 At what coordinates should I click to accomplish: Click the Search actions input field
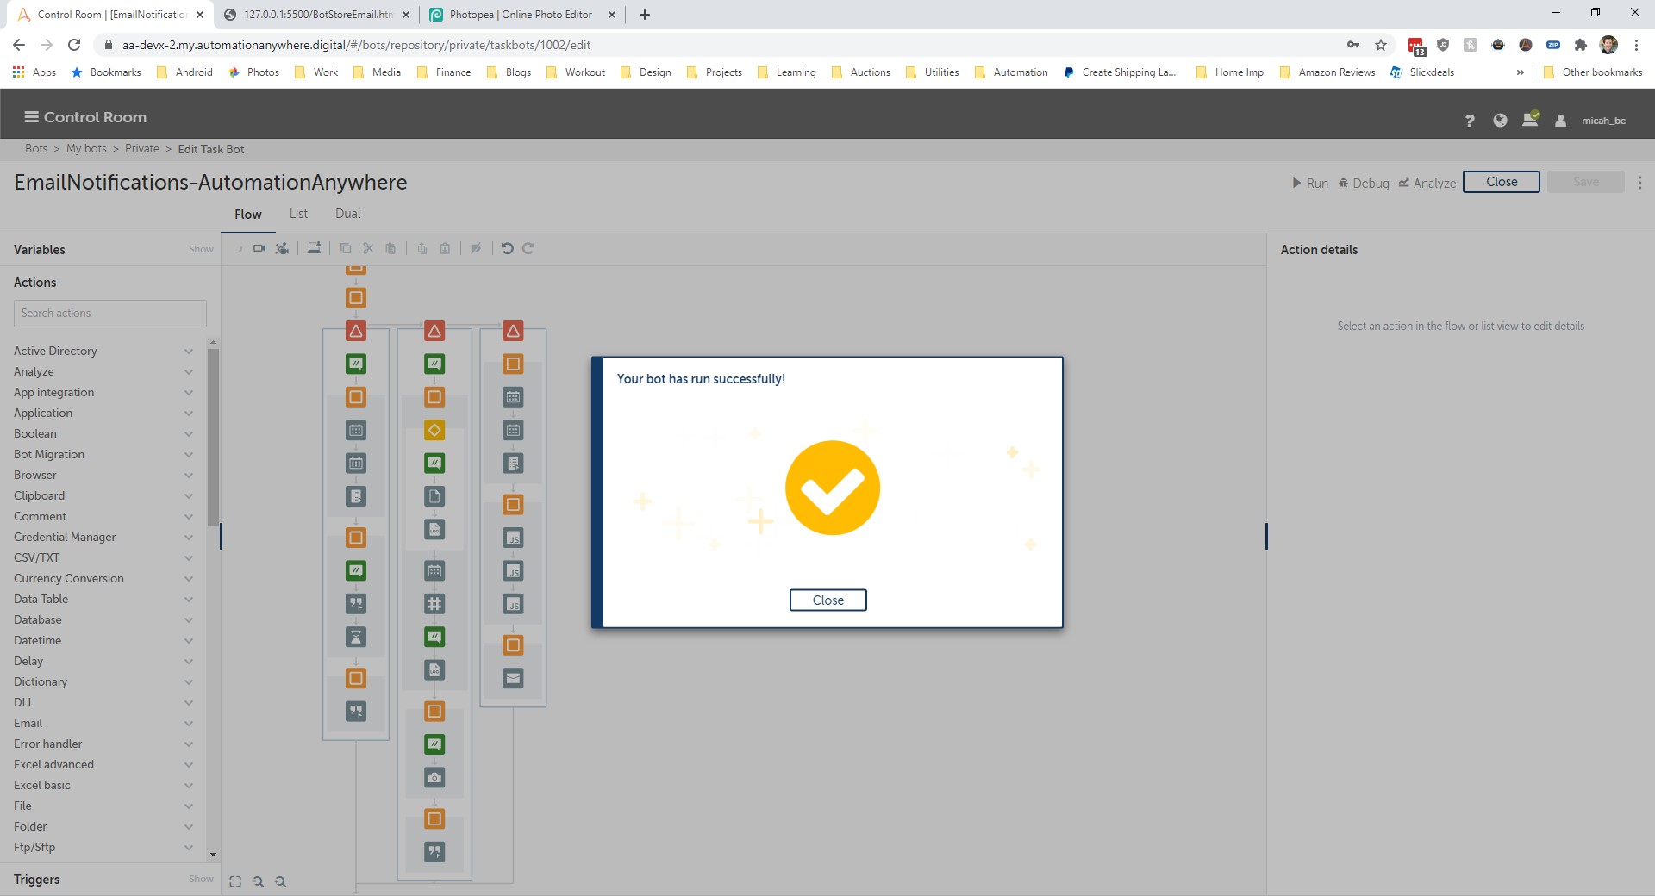(x=110, y=314)
